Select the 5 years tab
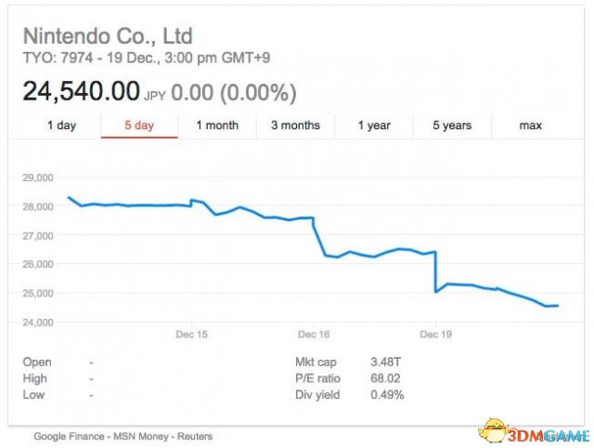 (451, 125)
